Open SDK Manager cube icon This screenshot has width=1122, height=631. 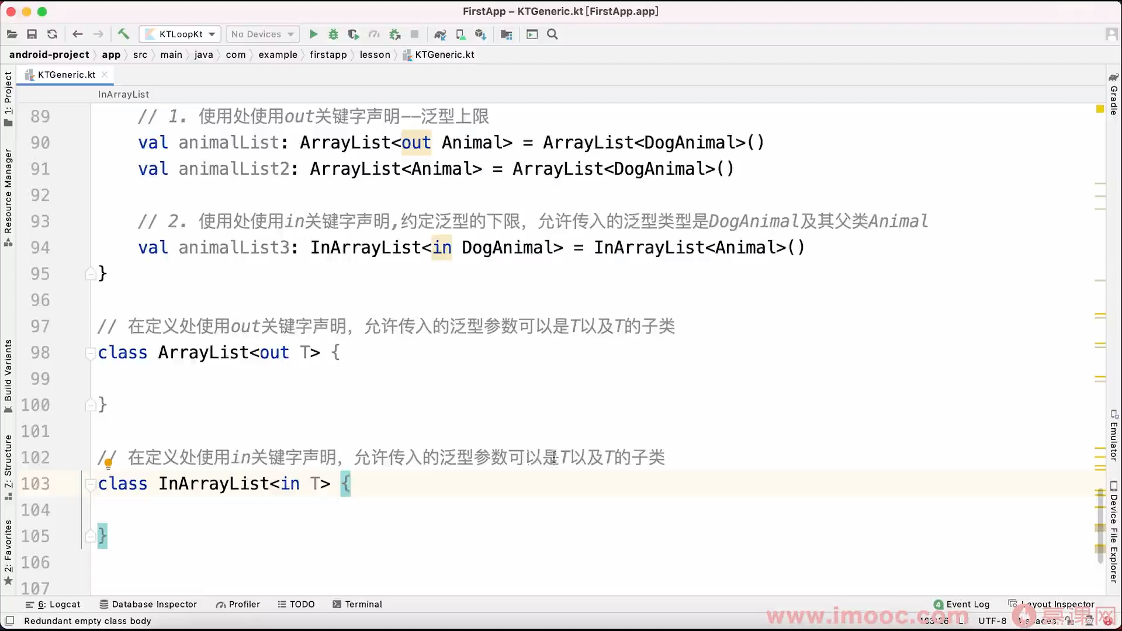point(480,34)
